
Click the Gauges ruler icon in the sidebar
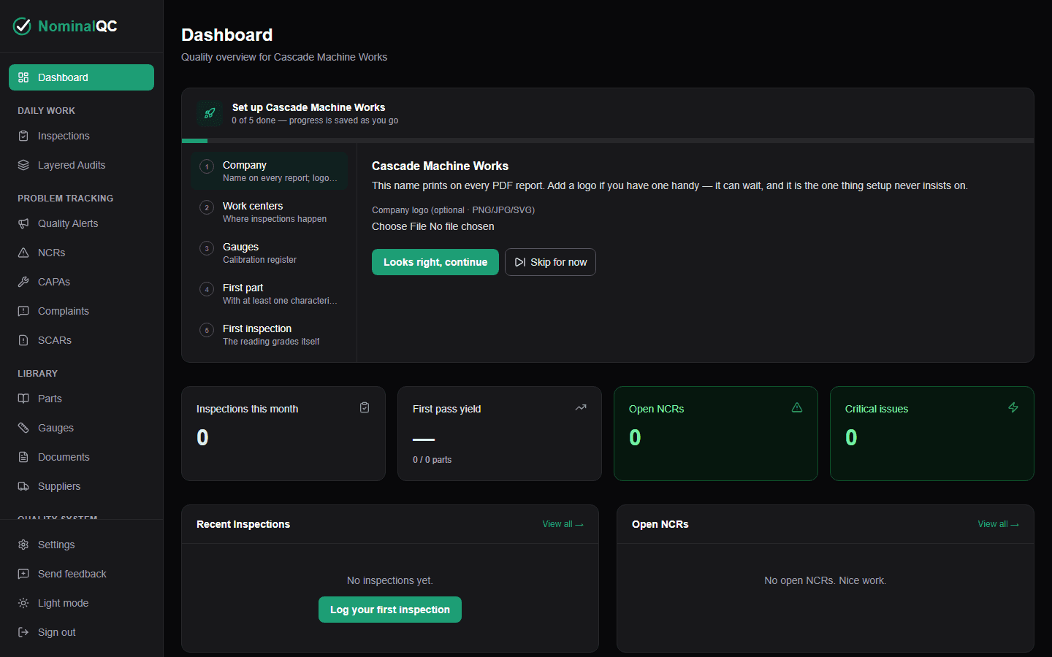pos(23,428)
